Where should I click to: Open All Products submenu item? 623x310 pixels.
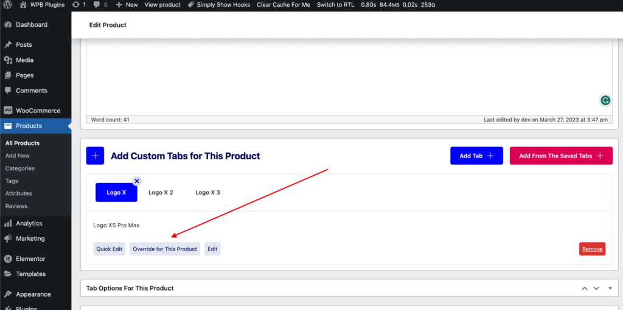tap(23, 143)
